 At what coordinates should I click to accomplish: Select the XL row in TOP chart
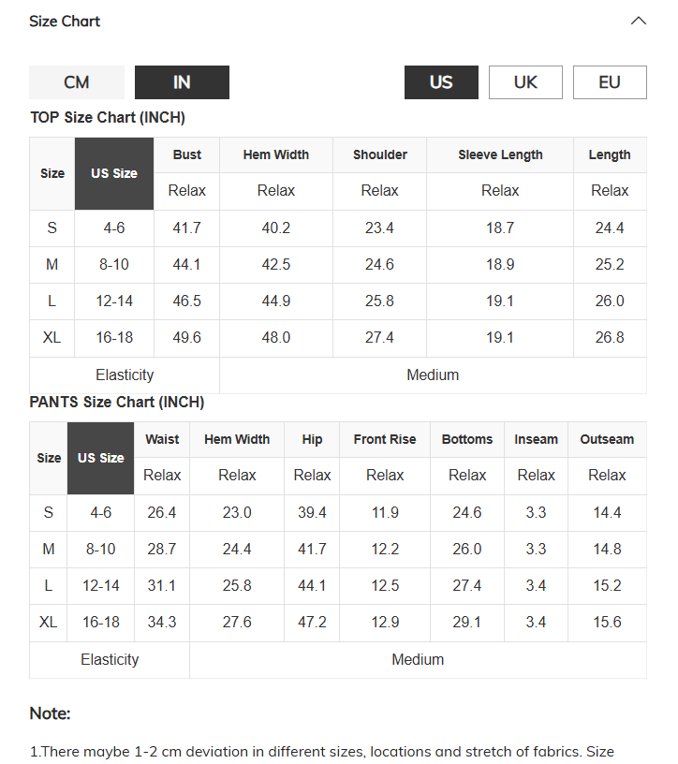pos(338,338)
